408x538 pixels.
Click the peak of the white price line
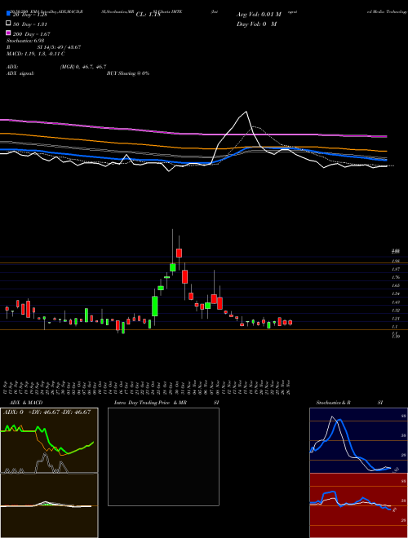point(246,112)
